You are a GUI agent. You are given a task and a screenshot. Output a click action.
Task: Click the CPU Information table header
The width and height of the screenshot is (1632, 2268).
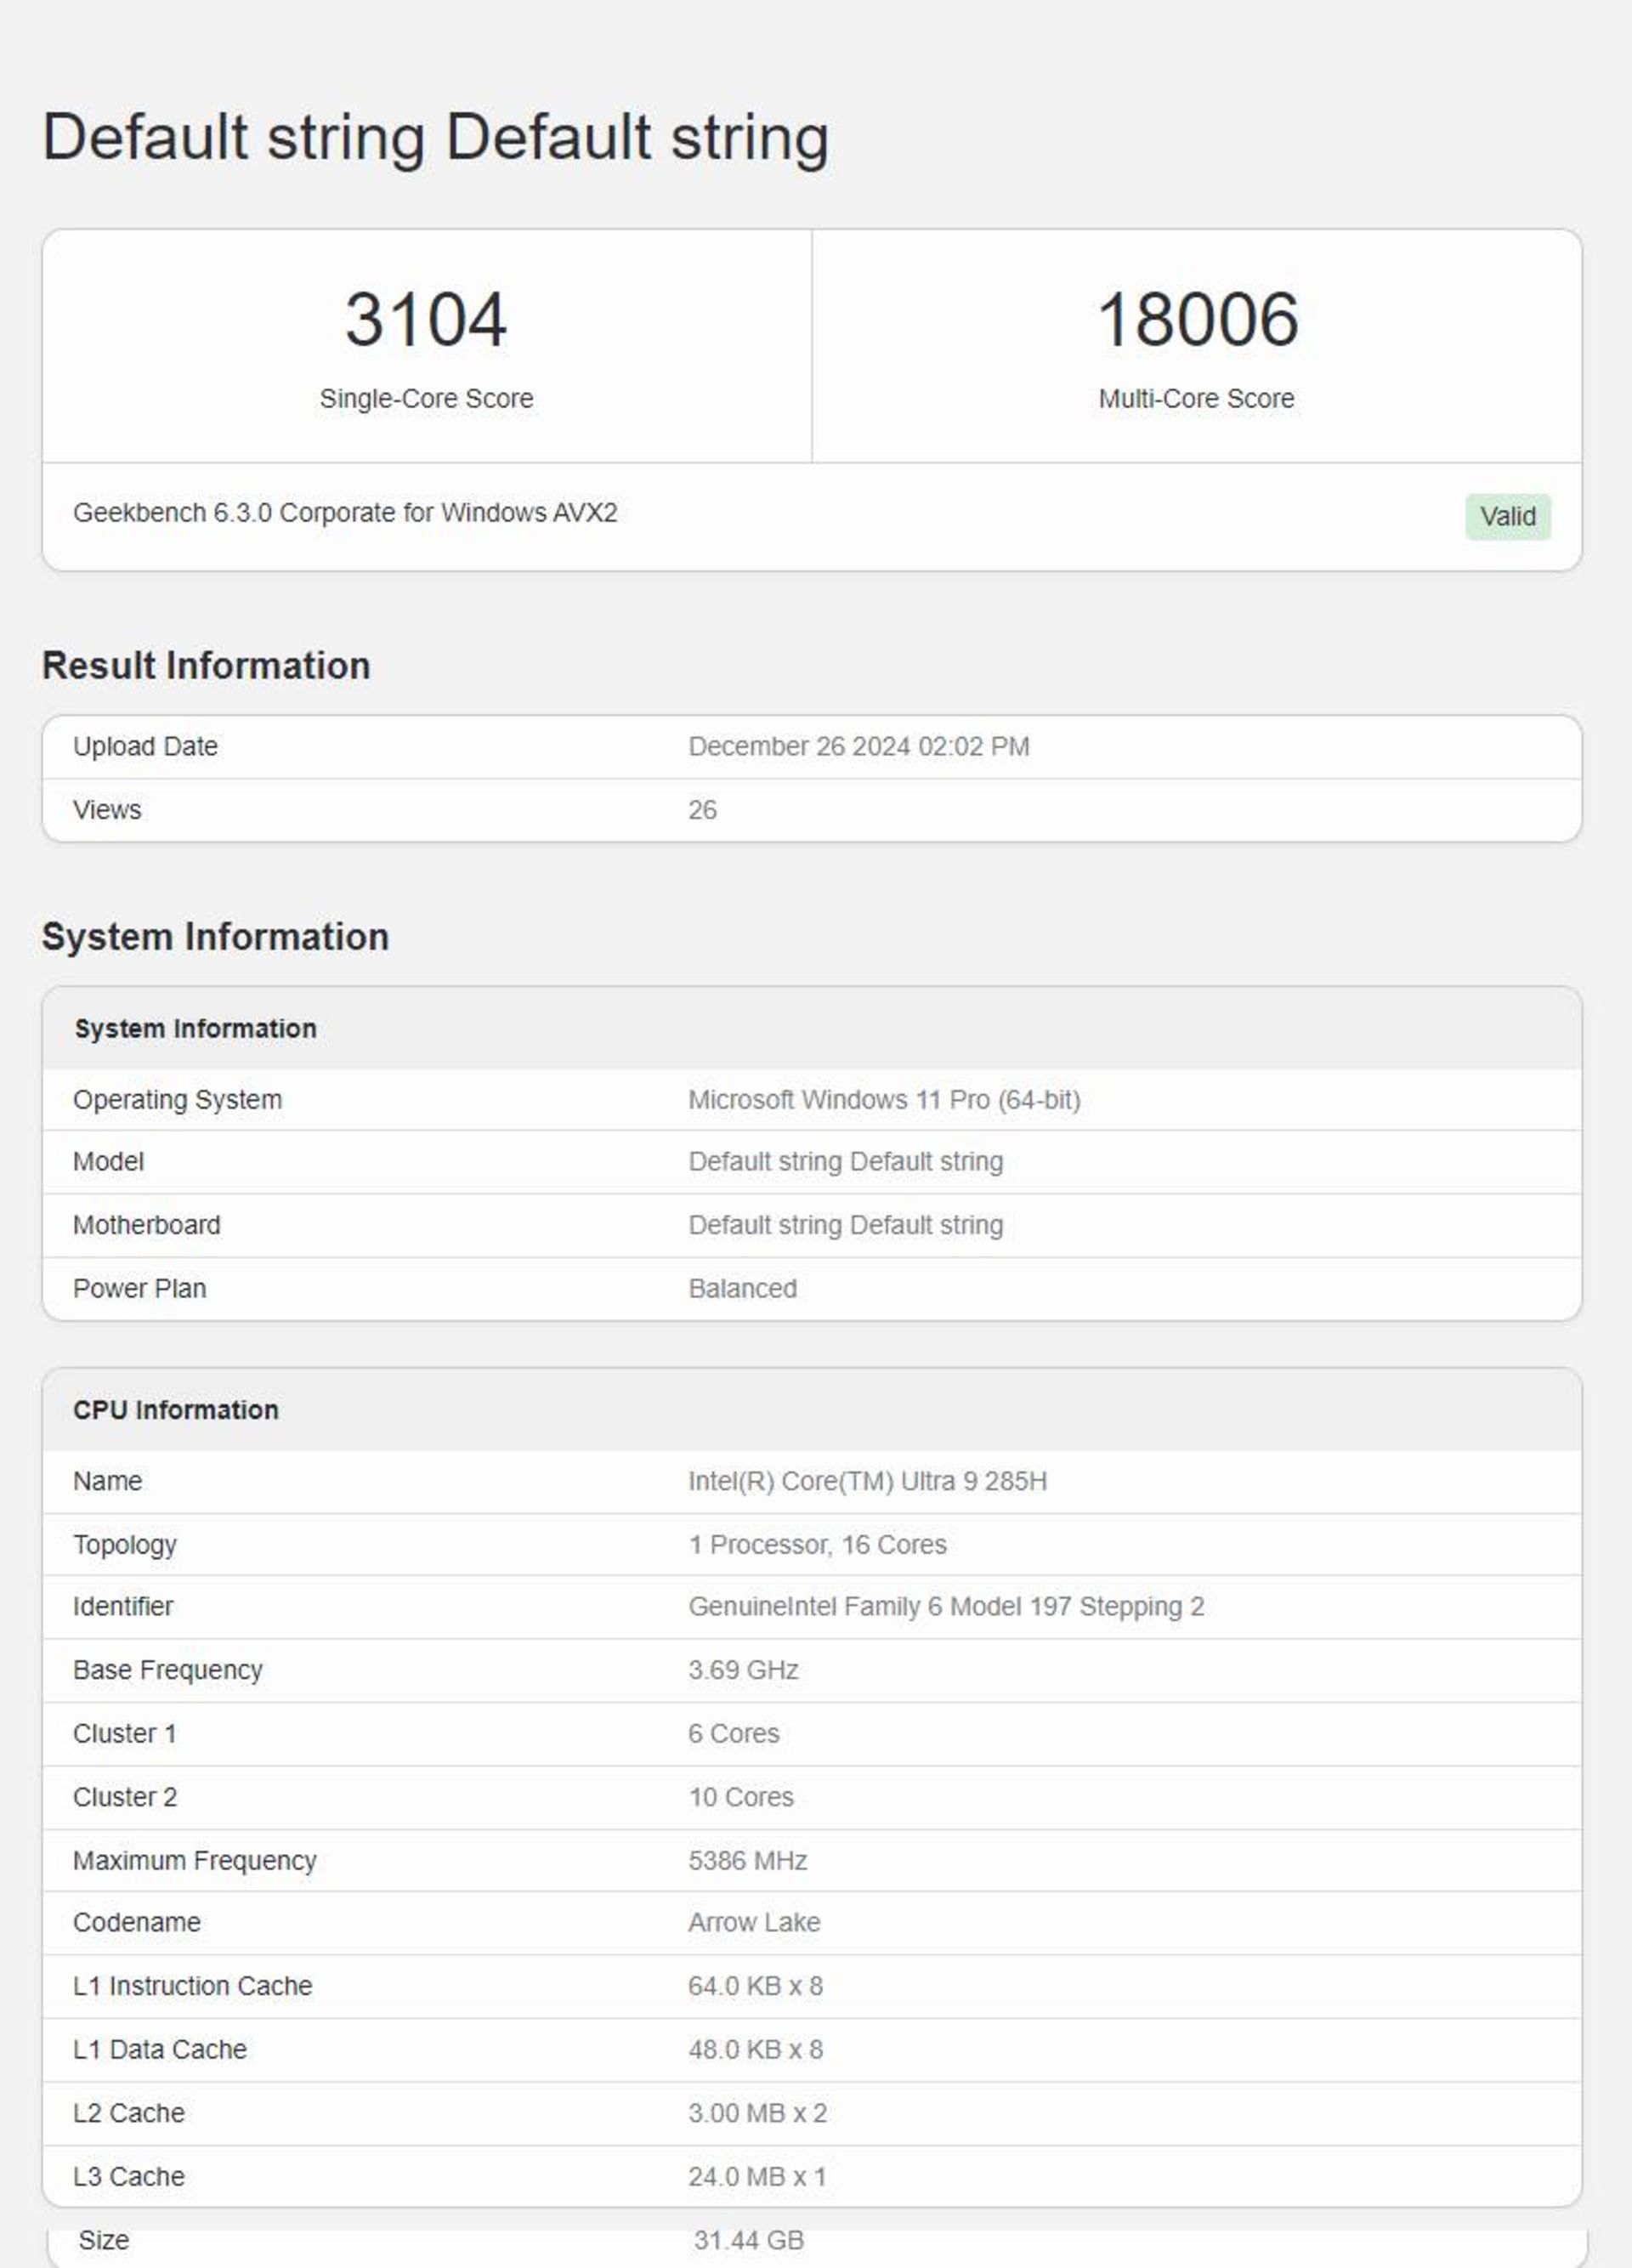click(x=176, y=1410)
